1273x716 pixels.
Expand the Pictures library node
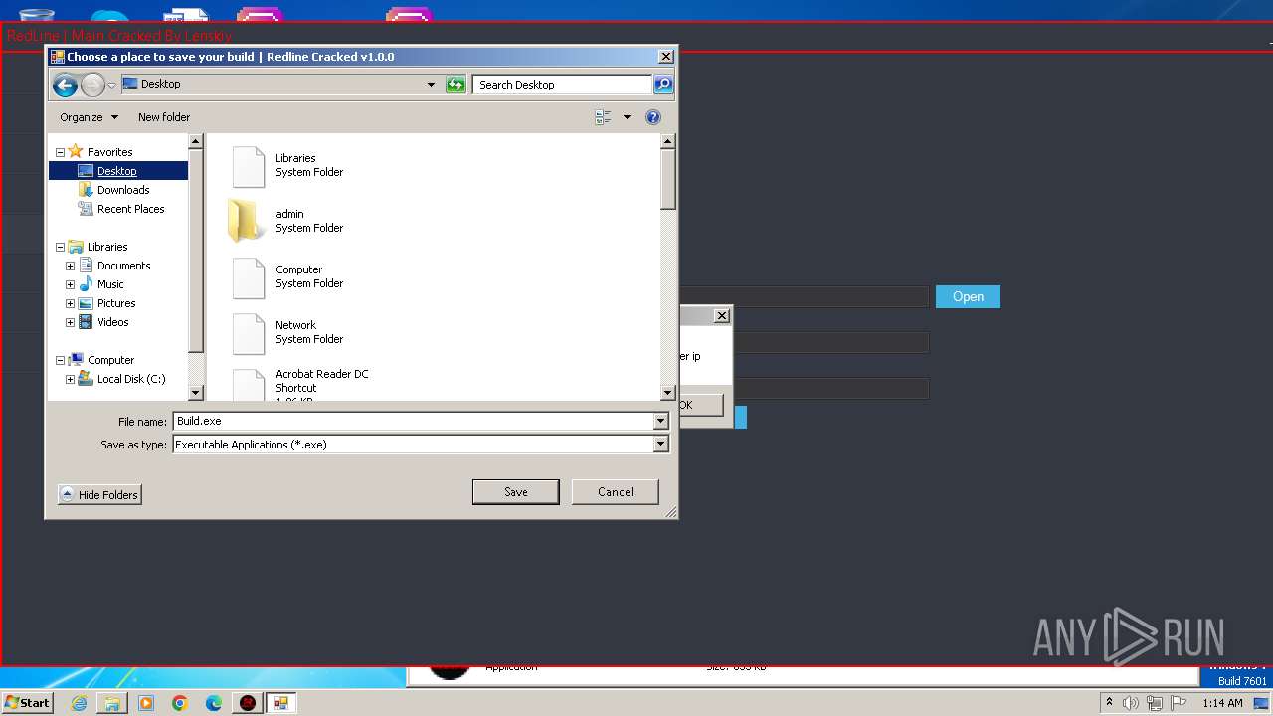click(x=70, y=303)
